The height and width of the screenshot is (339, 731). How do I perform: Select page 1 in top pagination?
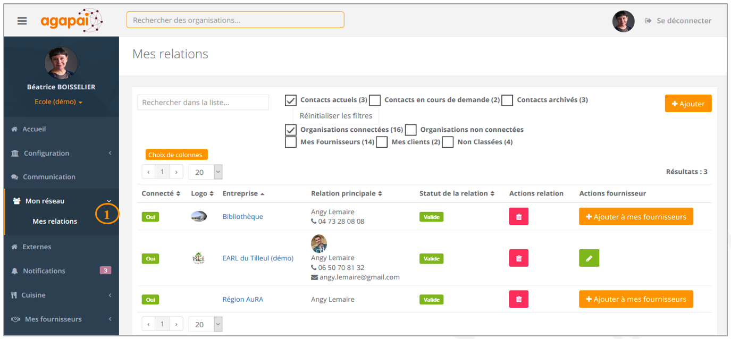[162, 172]
